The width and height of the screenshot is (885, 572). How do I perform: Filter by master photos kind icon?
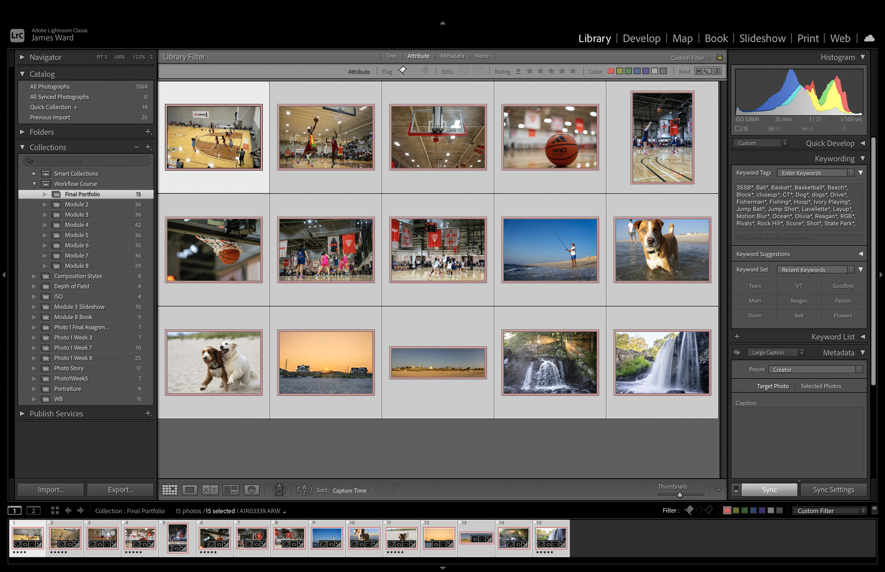point(698,71)
